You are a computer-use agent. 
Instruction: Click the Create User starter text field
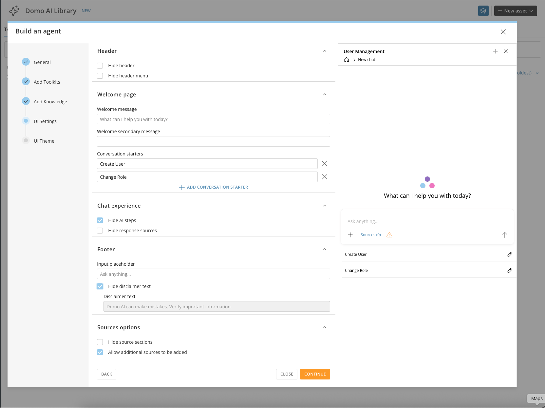click(x=207, y=164)
